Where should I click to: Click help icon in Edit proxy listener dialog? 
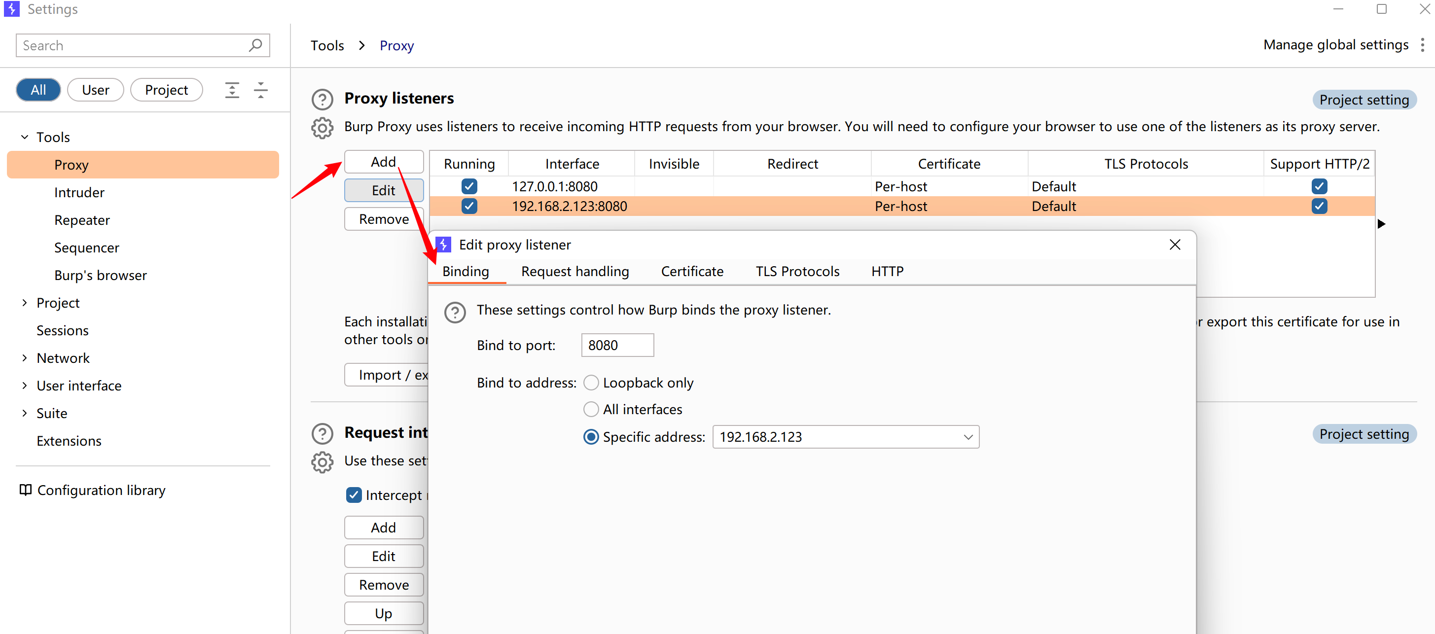pos(455,313)
